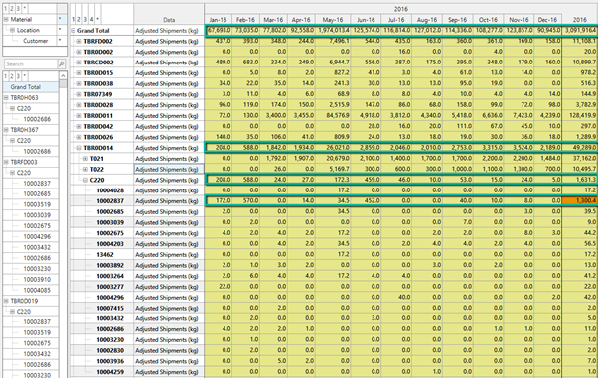The height and width of the screenshot is (378, 598).
Task: Select the 5,169.7 cell in the T022 row
Action: 333,169
